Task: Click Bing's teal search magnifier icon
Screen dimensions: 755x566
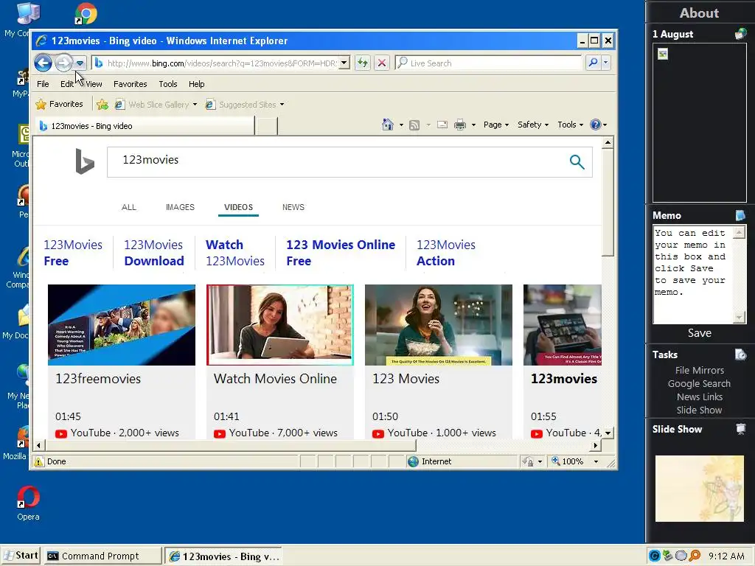Action: (577, 162)
